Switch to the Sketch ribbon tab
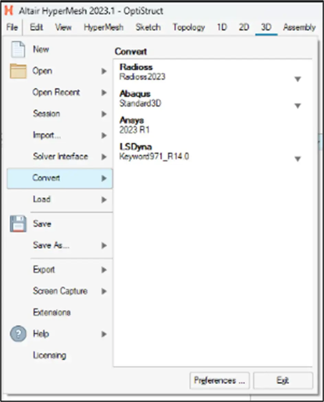Screen dimensions: 324x402 click(x=148, y=27)
